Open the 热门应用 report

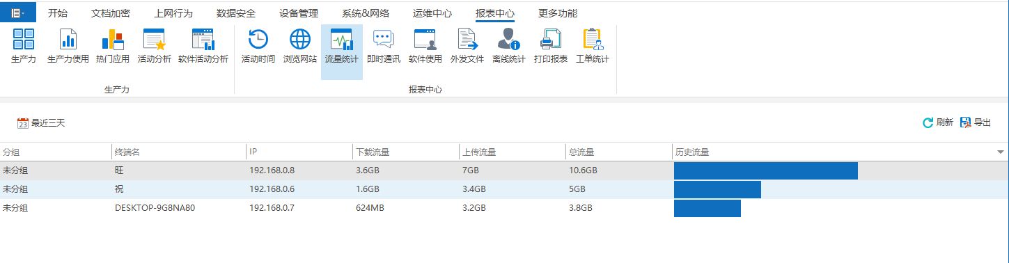coord(113,47)
